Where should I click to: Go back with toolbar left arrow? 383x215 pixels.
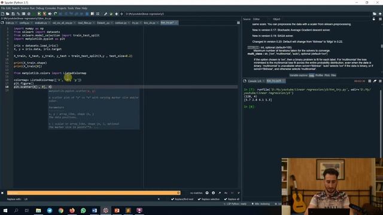click(x=117, y=14)
